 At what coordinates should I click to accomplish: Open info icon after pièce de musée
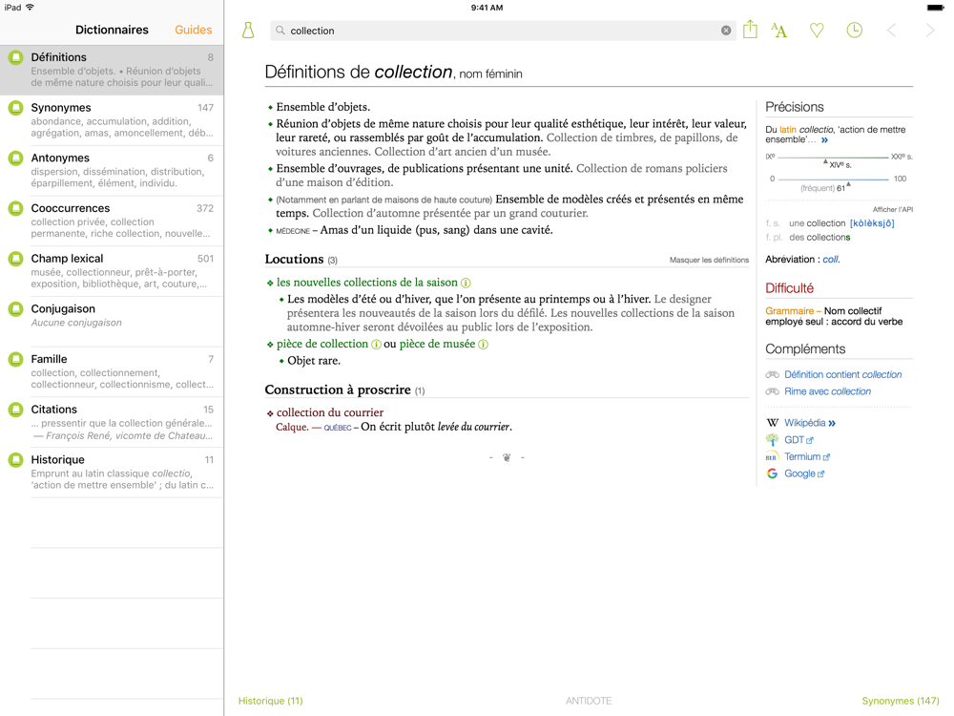click(483, 344)
